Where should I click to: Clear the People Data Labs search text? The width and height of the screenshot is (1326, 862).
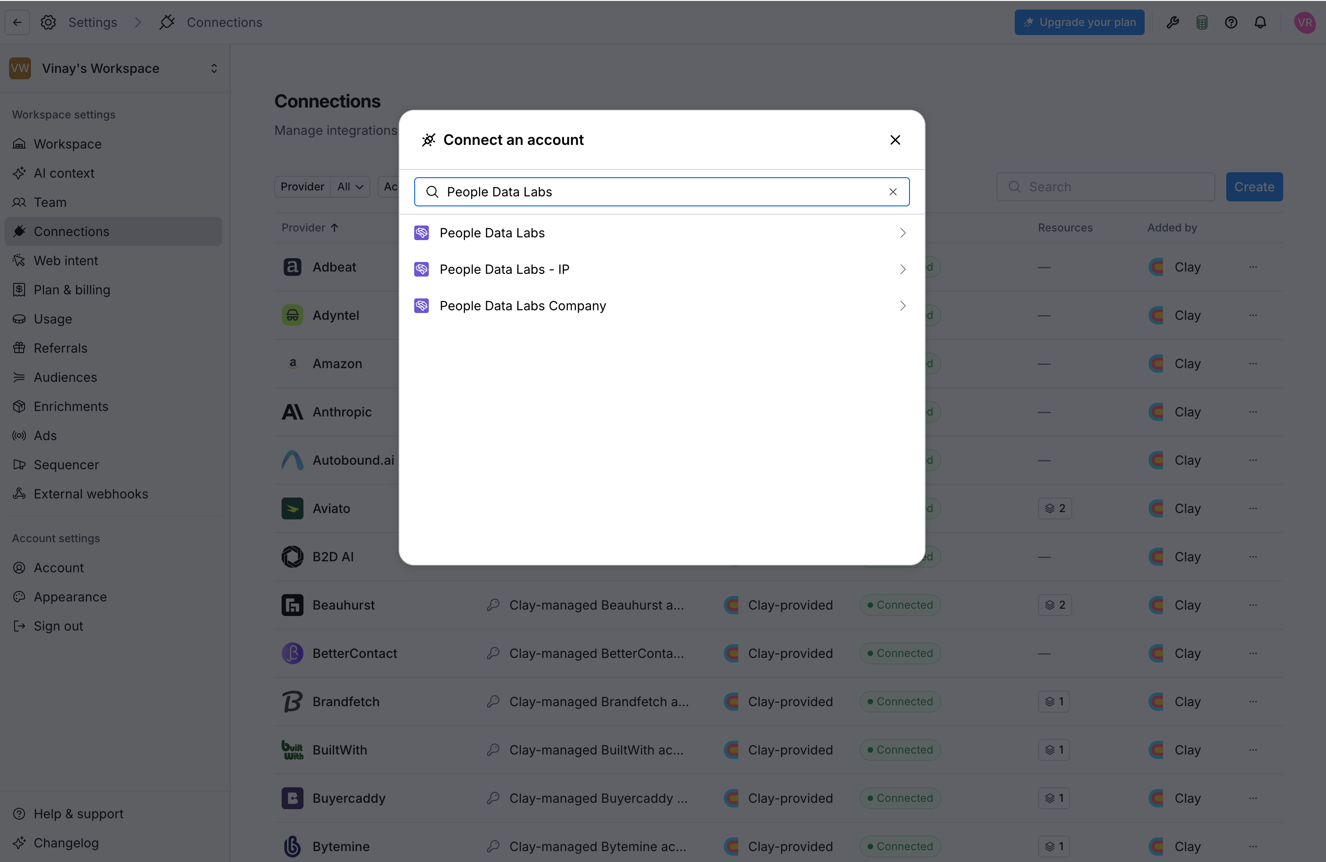893,192
